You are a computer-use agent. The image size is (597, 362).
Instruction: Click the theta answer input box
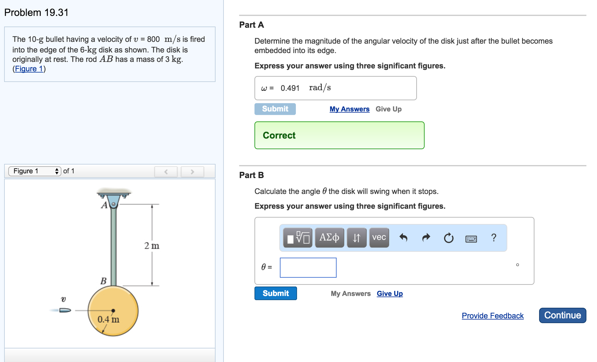click(308, 267)
